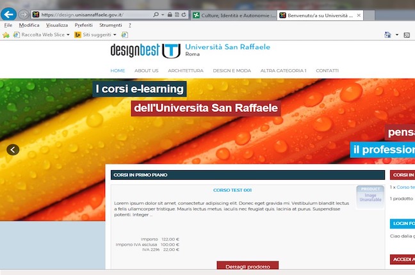The height and width of the screenshot is (275, 415).
Task: Open Raccolta Web Slice favorites item
Action: point(39,35)
